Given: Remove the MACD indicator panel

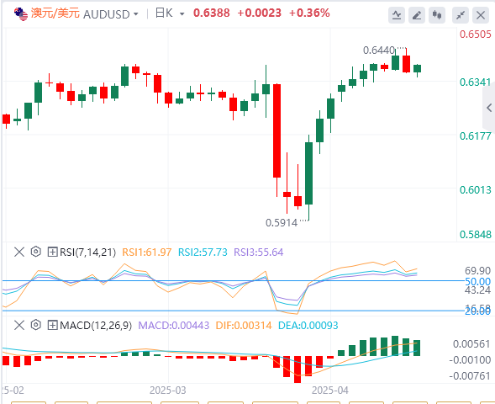Looking at the screenshot, I should [19, 325].
